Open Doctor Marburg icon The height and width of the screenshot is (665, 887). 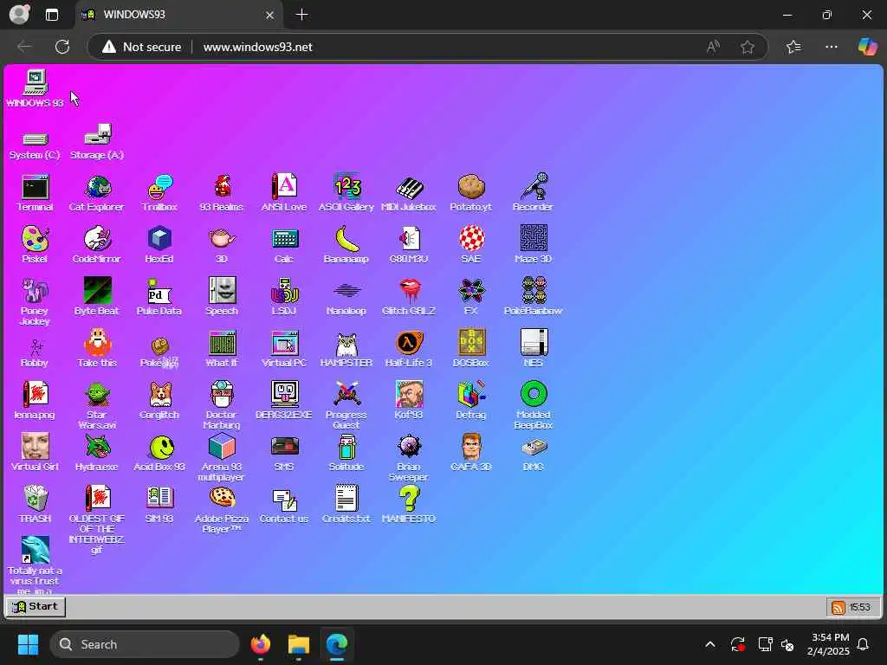(x=222, y=405)
